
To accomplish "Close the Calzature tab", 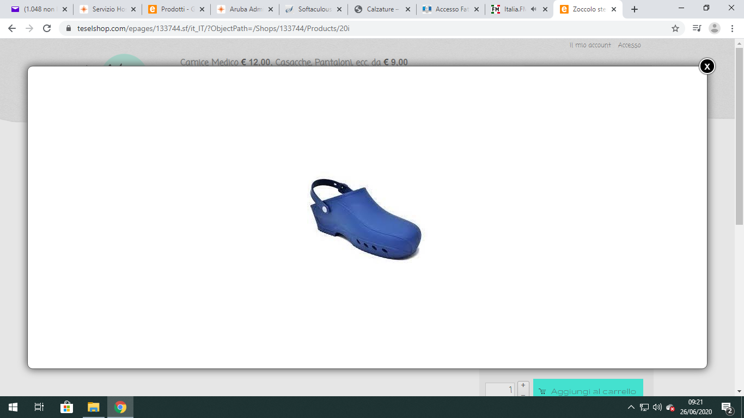I will 408,9.
